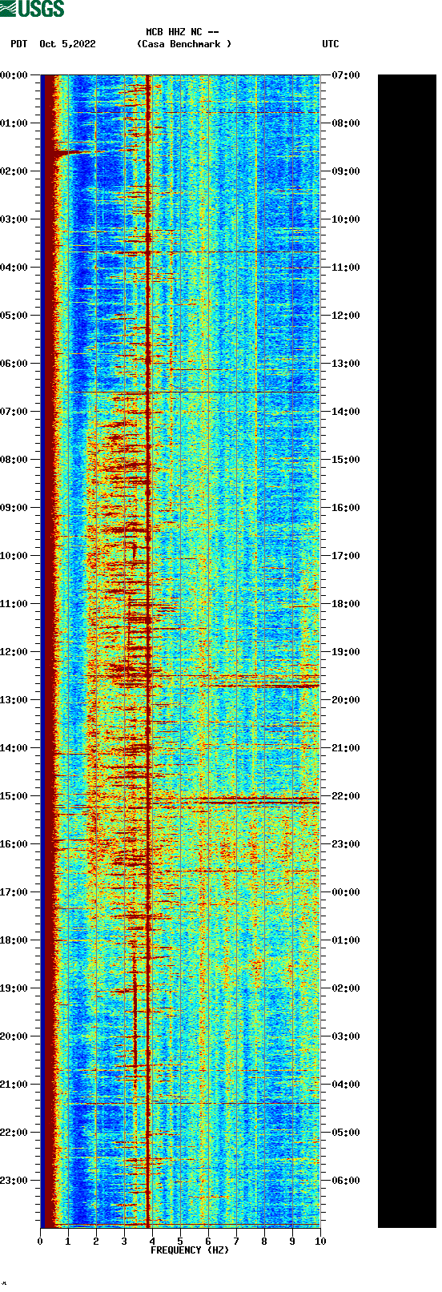Screen dimensions: 442x1292
Task: Click the 02:00 label on the UTC axis
Action: pos(346,988)
